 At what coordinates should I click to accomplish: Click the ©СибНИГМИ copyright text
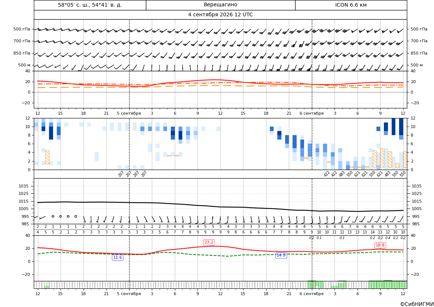[417, 304]
